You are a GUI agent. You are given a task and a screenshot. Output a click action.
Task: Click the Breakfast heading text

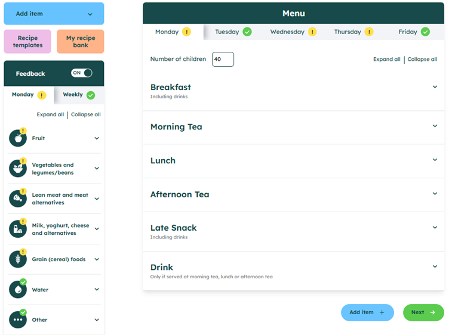point(171,87)
